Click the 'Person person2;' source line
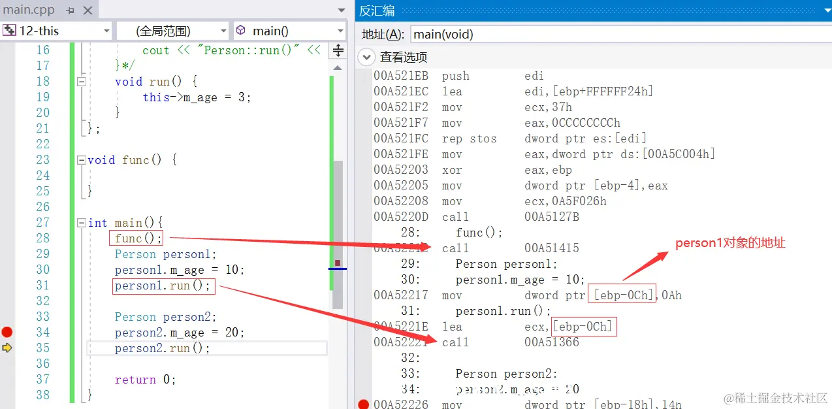The image size is (832, 409). point(165,317)
